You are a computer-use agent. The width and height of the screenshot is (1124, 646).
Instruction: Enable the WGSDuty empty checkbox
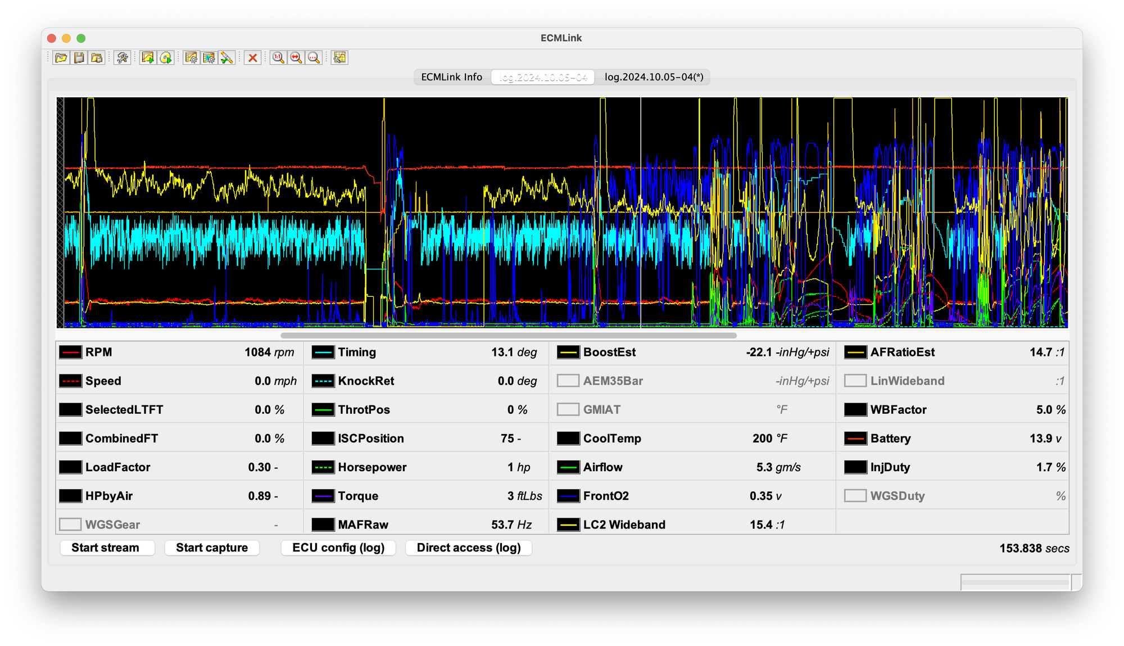(855, 496)
